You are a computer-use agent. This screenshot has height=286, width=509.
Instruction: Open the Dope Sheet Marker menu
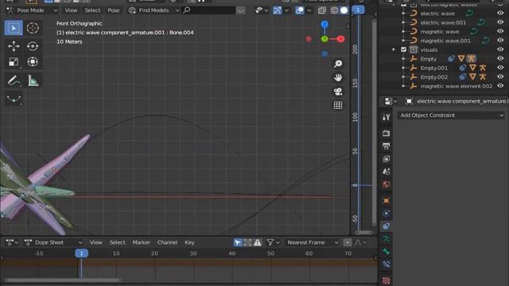(x=142, y=242)
